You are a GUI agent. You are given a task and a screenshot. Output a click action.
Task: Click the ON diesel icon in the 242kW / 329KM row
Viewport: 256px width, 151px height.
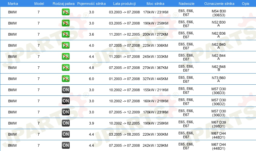(65, 145)
